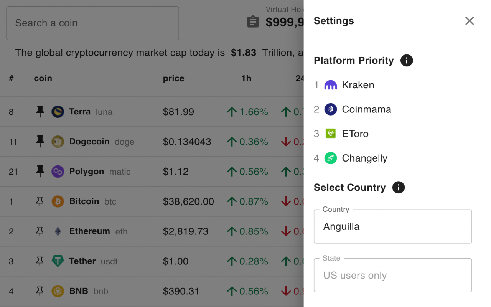
Task: Unpin Dogecoin from pinned coins
Action: [40, 142]
